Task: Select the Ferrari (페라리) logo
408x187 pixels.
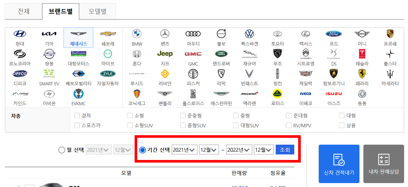Action: click(362, 74)
